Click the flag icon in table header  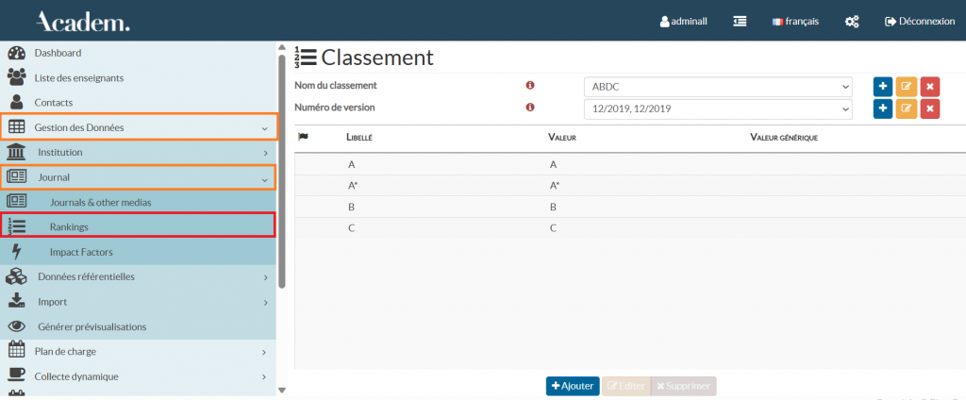click(x=303, y=137)
